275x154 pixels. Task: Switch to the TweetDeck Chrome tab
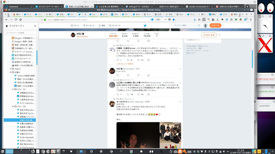pos(18,6)
